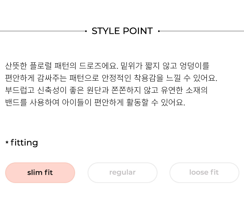The height and width of the screenshot is (215, 244).
Task: Click the horizontal line right of heading
Action: [x=202, y=31]
